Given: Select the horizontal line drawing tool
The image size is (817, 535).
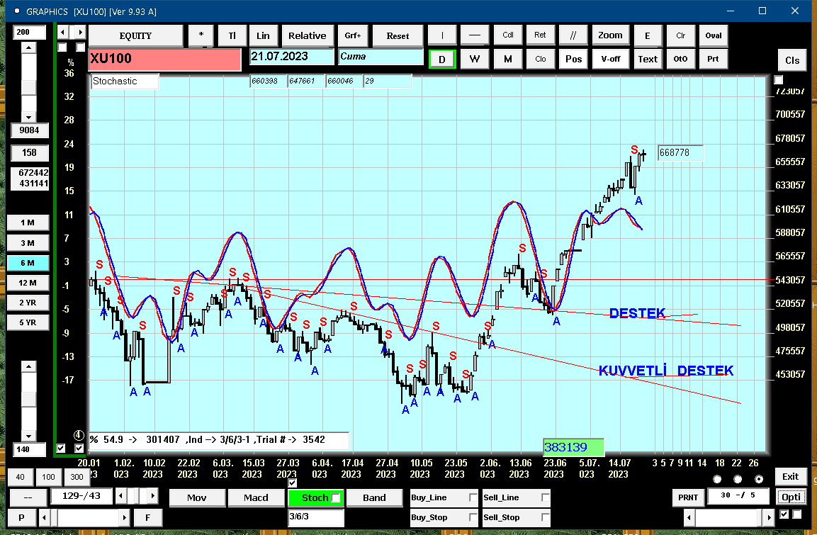Looking at the screenshot, I should [x=474, y=35].
